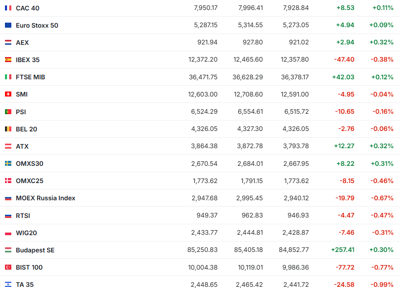This screenshot has width=400, height=290.
Task: Click the EU flag icon for Euro Stoxx 50
Action: coord(8,25)
